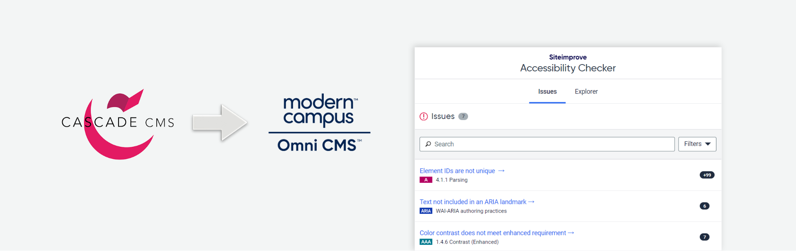The height and width of the screenshot is (251, 796).
Task: Click the red Issues alert icon
Action: tap(423, 116)
